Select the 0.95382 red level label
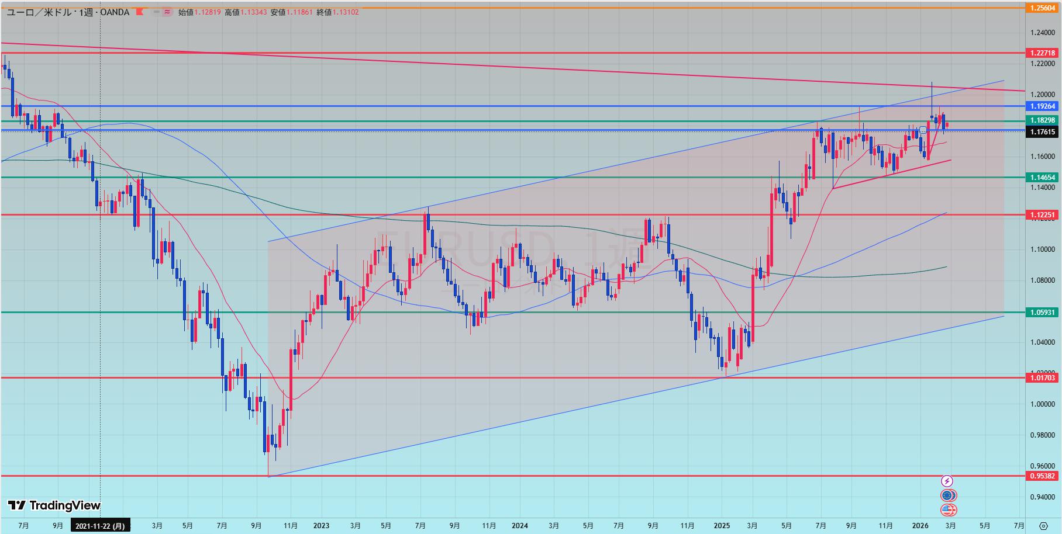 pos(1042,476)
